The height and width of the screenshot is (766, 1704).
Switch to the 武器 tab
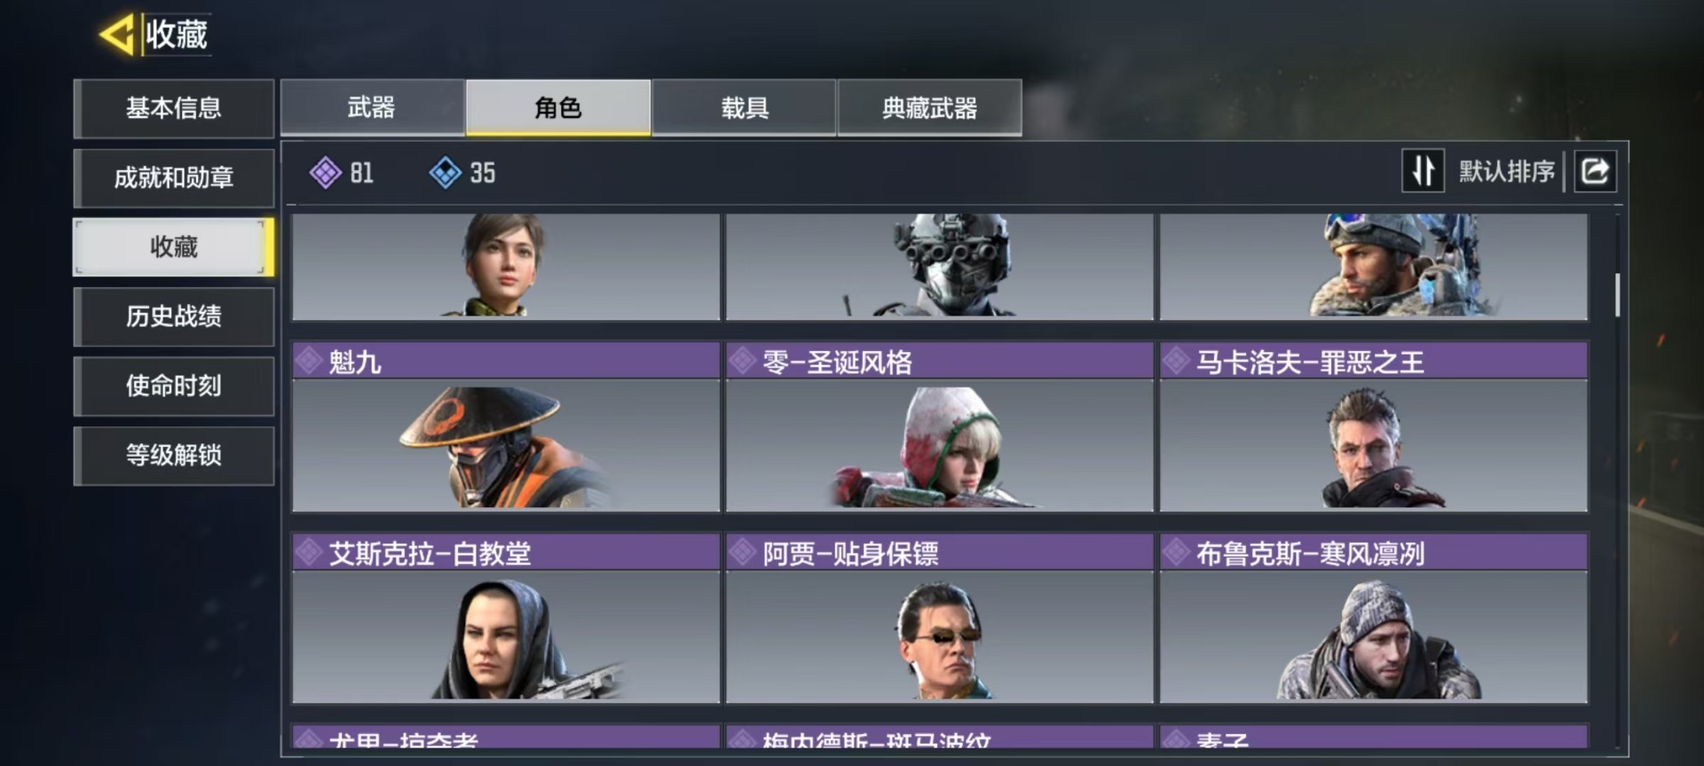pyautogui.click(x=372, y=107)
